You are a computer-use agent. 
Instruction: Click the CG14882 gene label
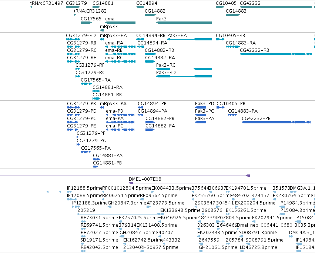pyautogui.click(x=155, y=11)
